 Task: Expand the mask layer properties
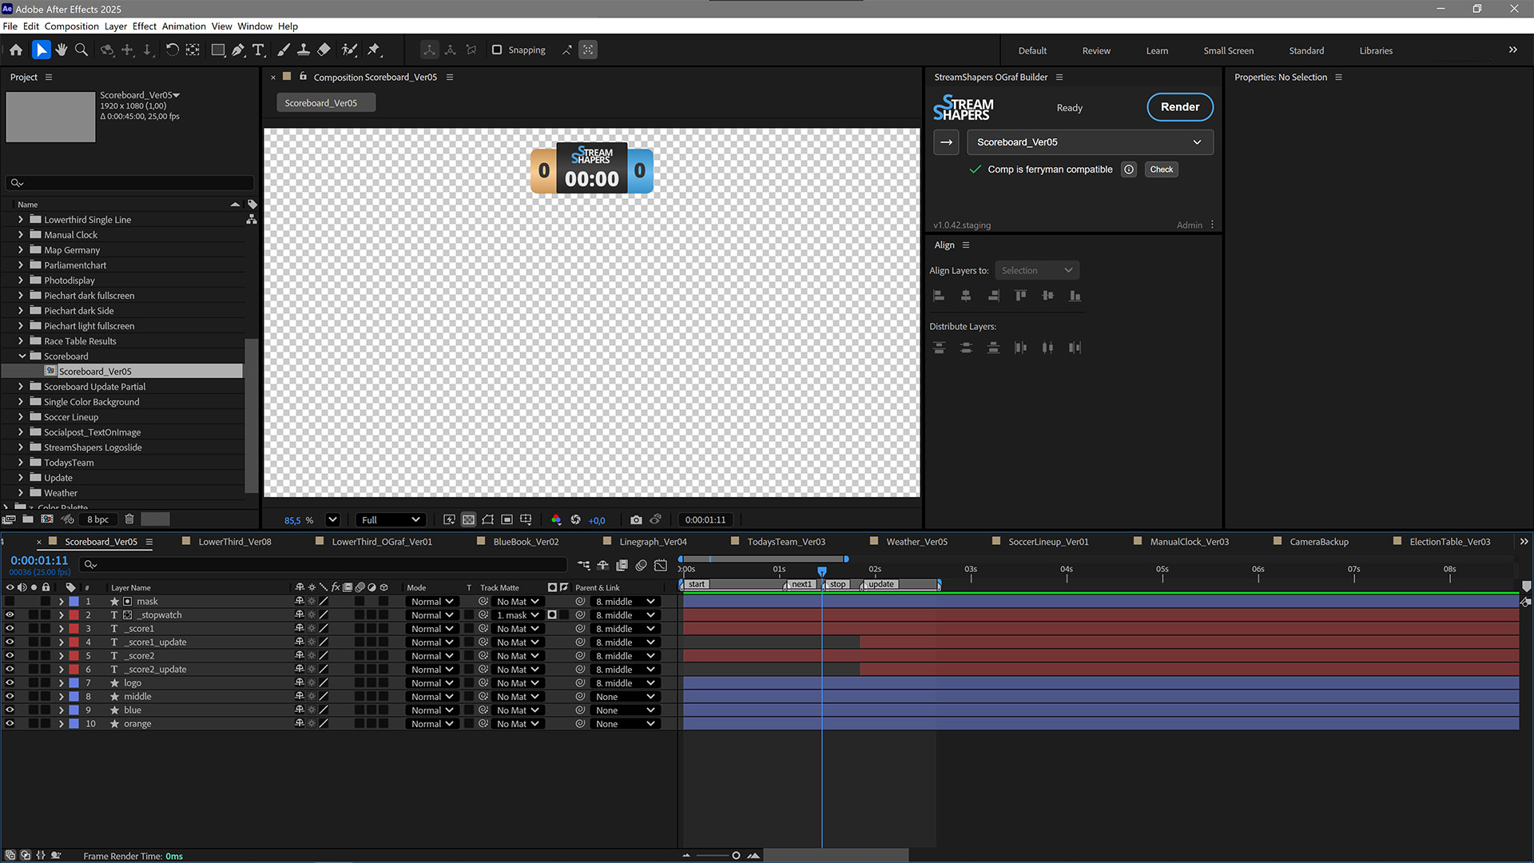click(61, 602)
